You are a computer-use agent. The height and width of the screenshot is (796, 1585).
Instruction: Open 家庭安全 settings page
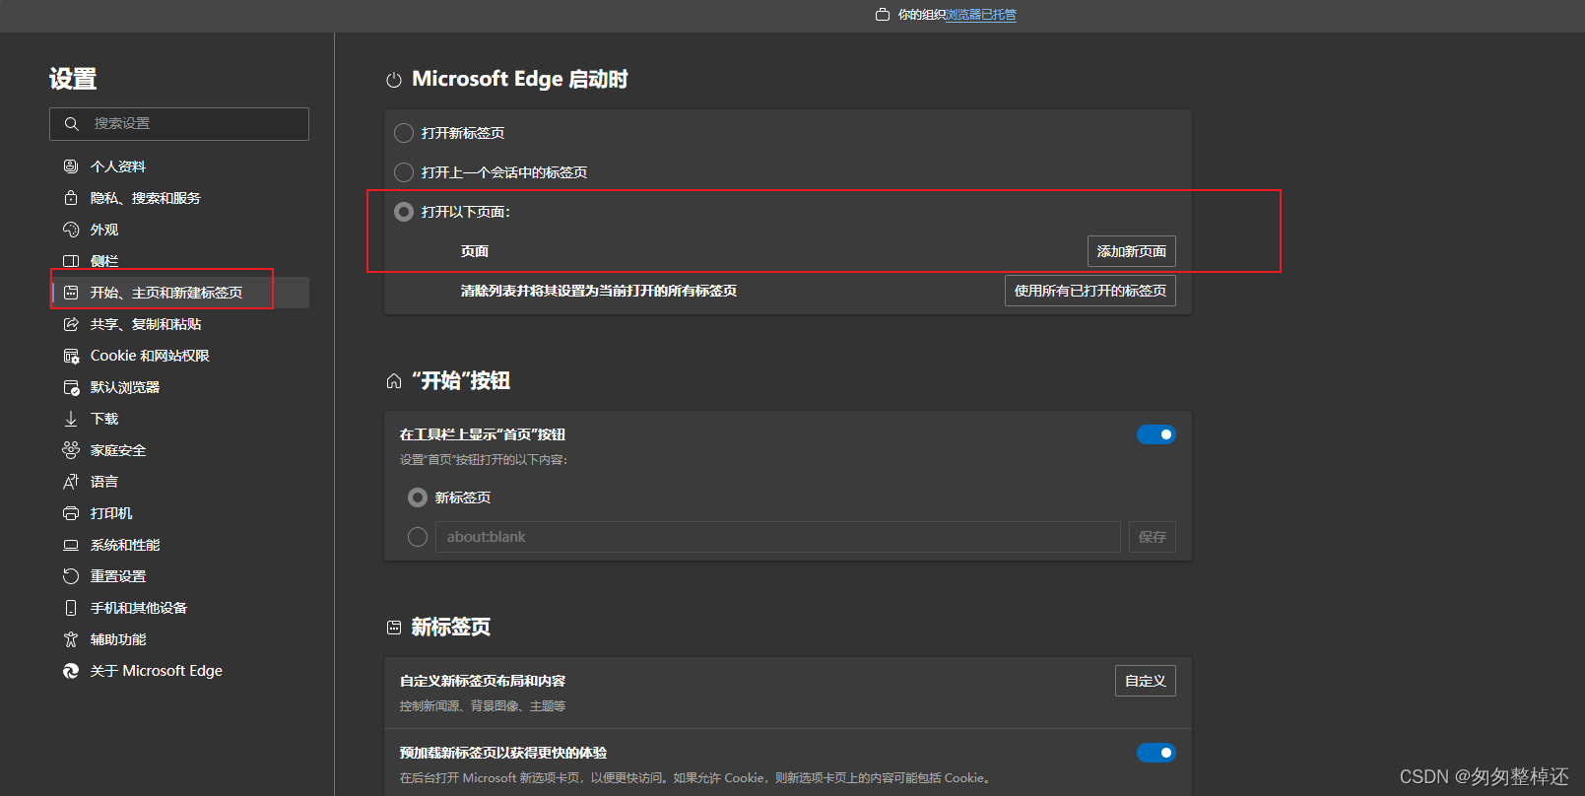coord(179,450)
